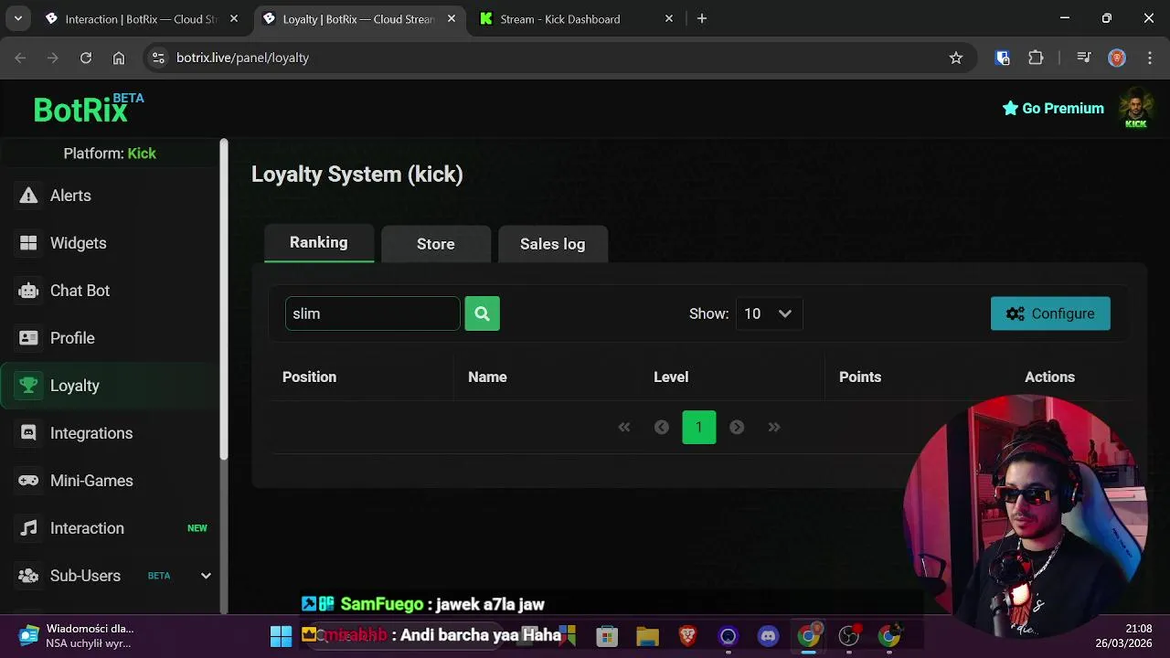
Task: Click the Platform: Kick label
Action: 110,154
